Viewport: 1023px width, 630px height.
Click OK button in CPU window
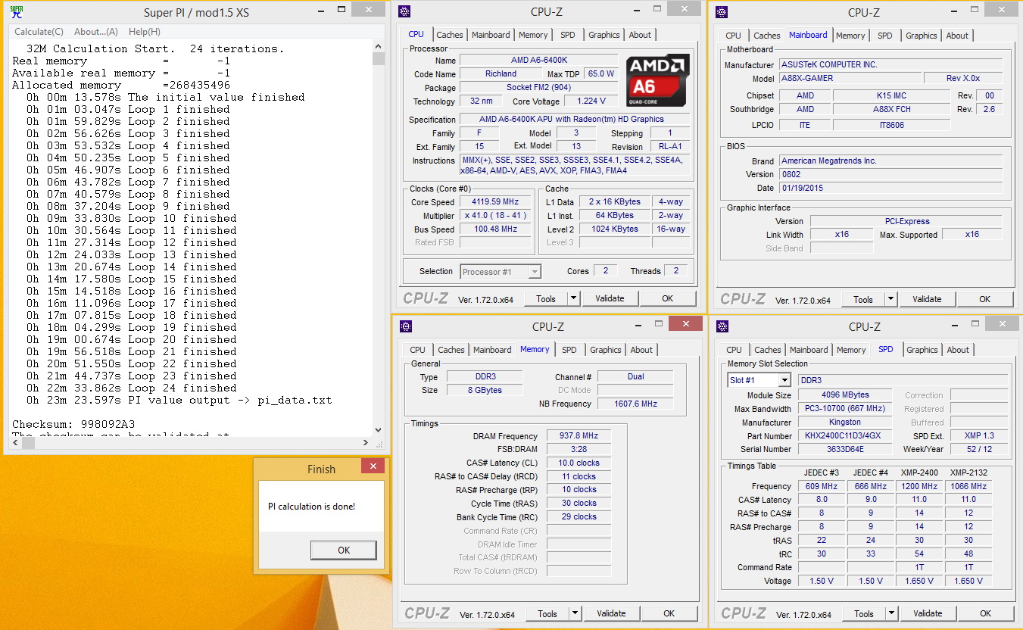click(x=667, y=298)
